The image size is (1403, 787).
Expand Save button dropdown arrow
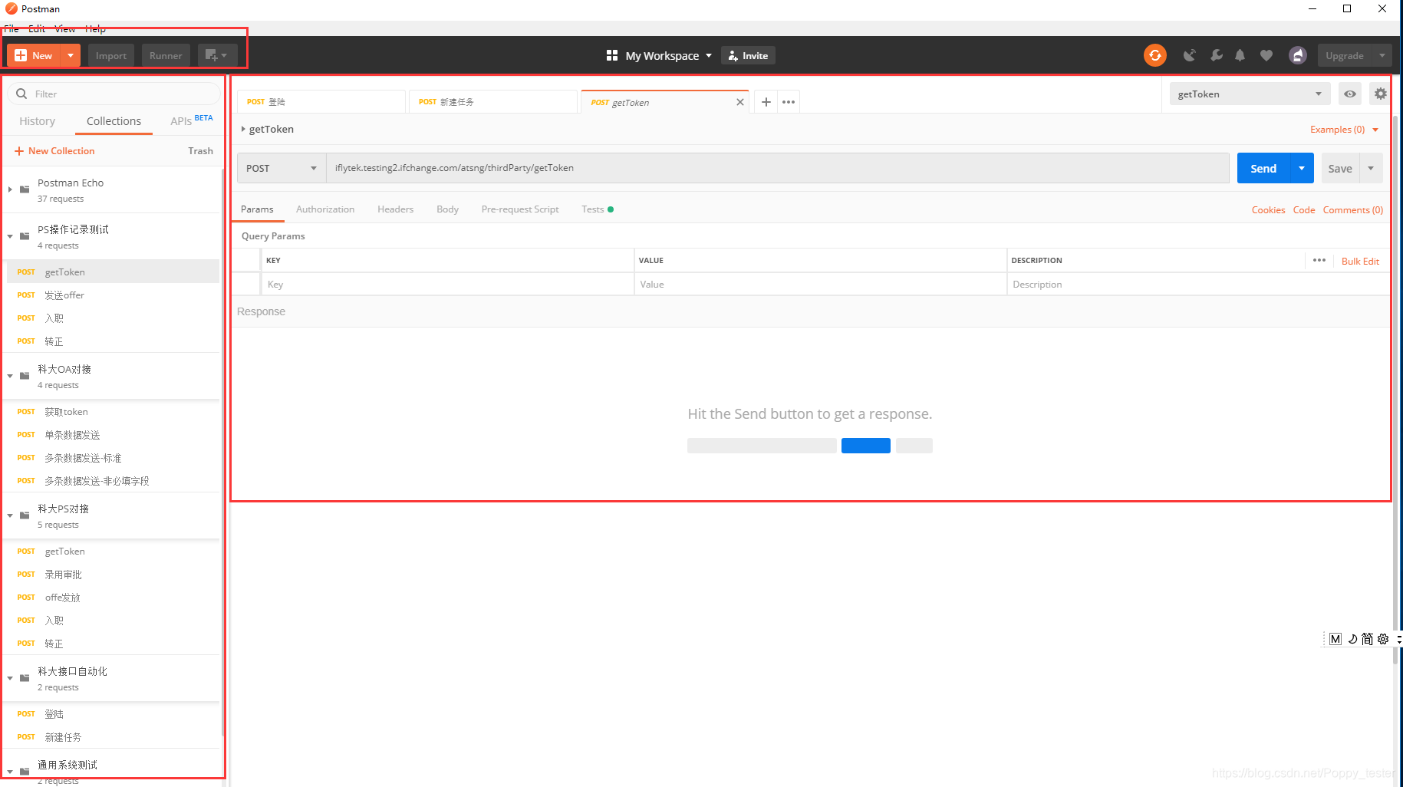click(x=1371, y=168)
